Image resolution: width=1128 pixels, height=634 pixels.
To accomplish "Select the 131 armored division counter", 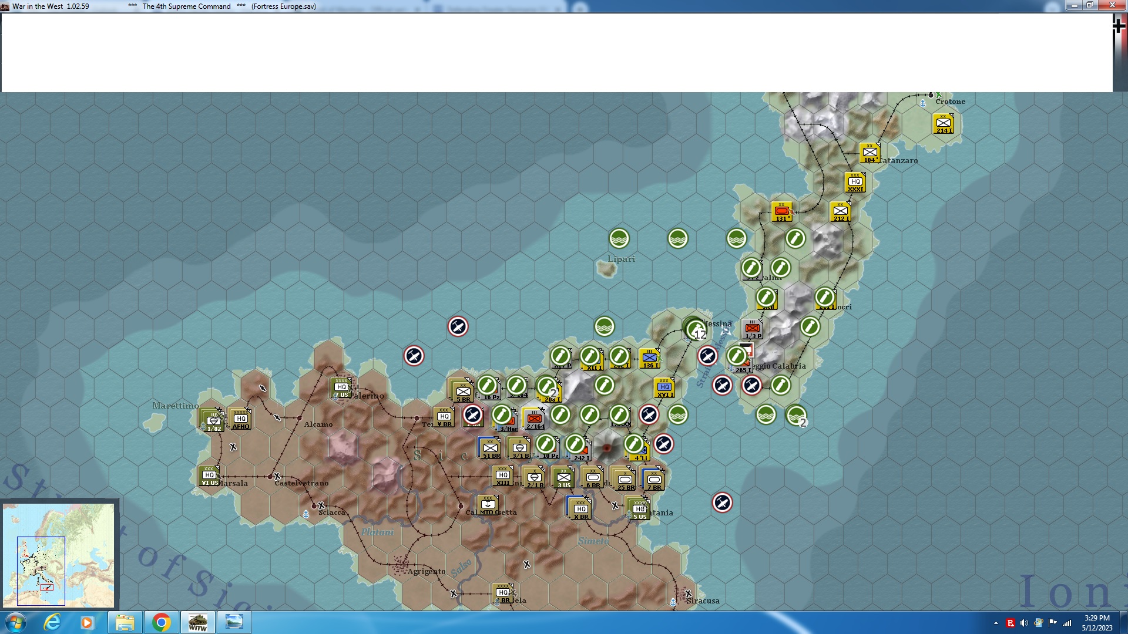I will [x=781, y=212].
